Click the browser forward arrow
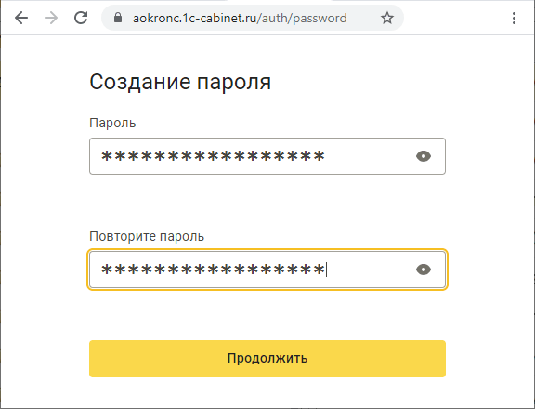Viewport: 535px width, 409px height. 51,18
